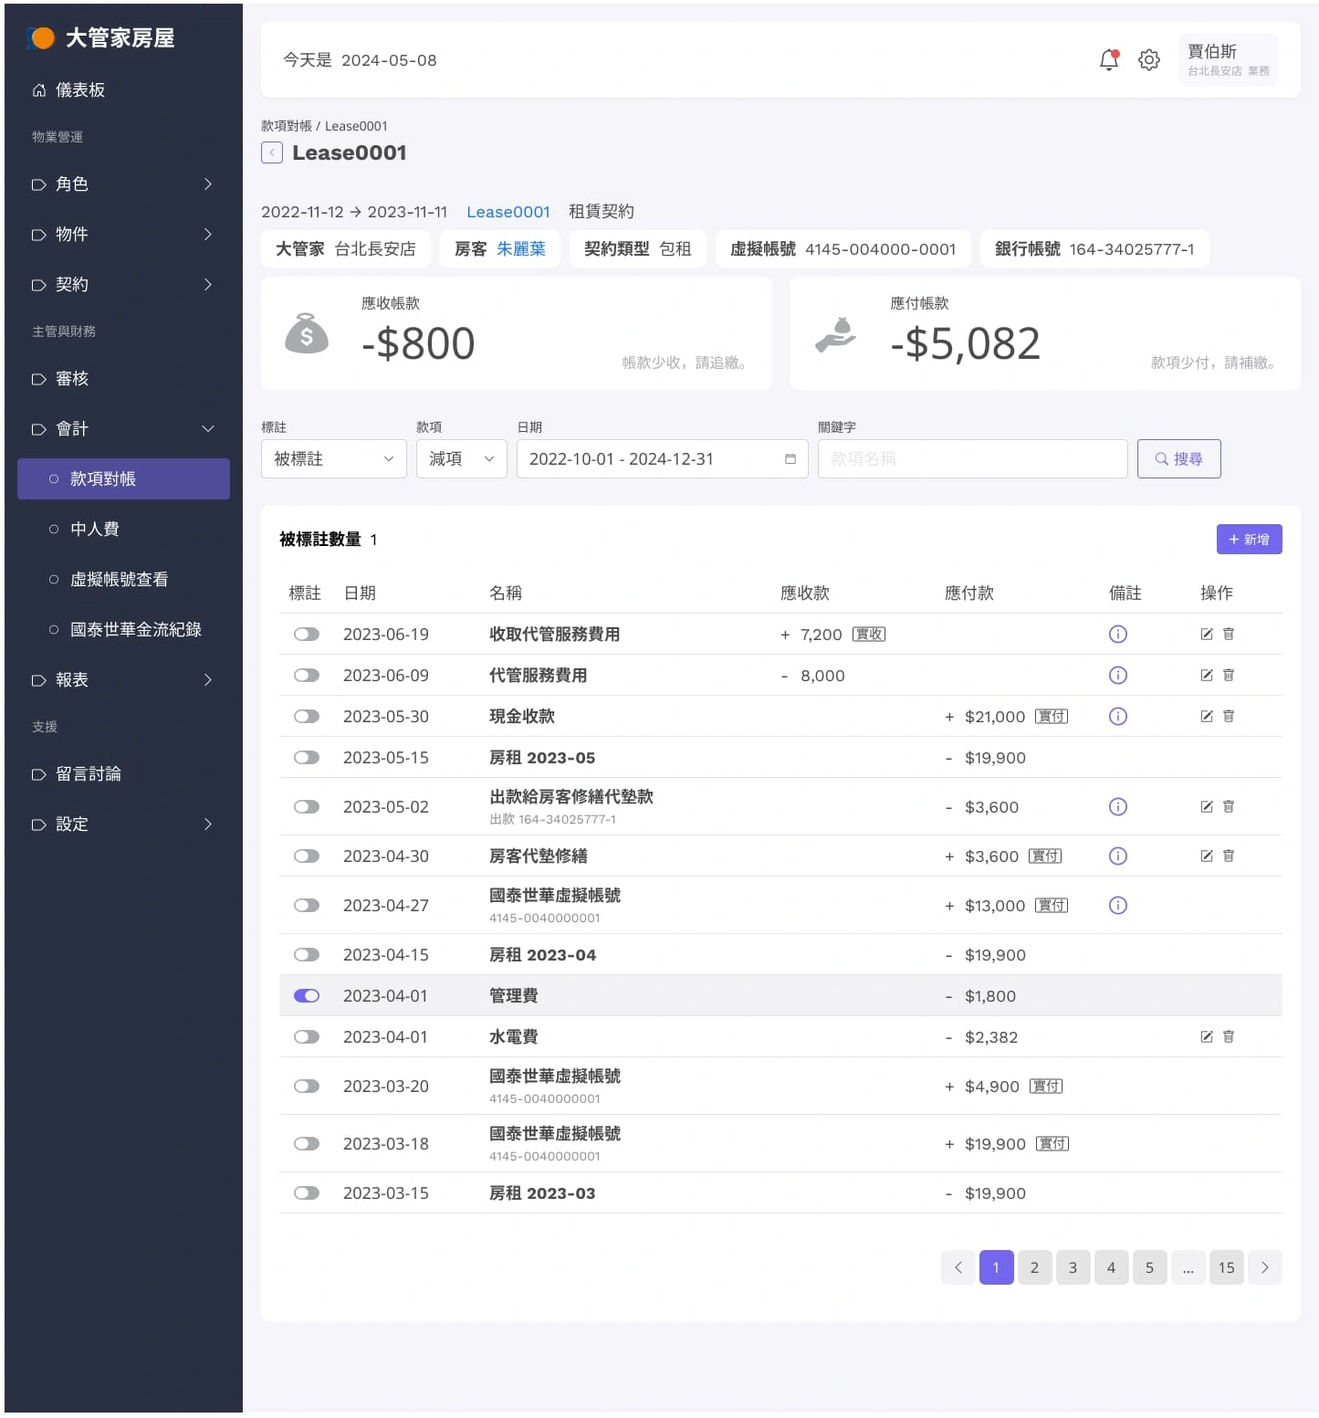Select 中人費 in the sidebar menu
Viewport: 1319px width, 1418px height.
click(95, 528)
